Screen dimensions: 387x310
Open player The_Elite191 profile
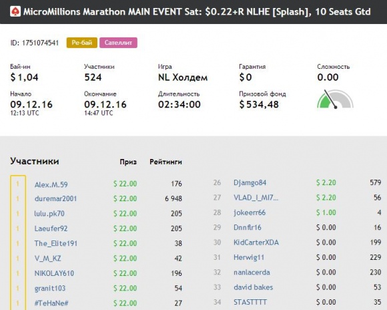[x=56, y=243]
